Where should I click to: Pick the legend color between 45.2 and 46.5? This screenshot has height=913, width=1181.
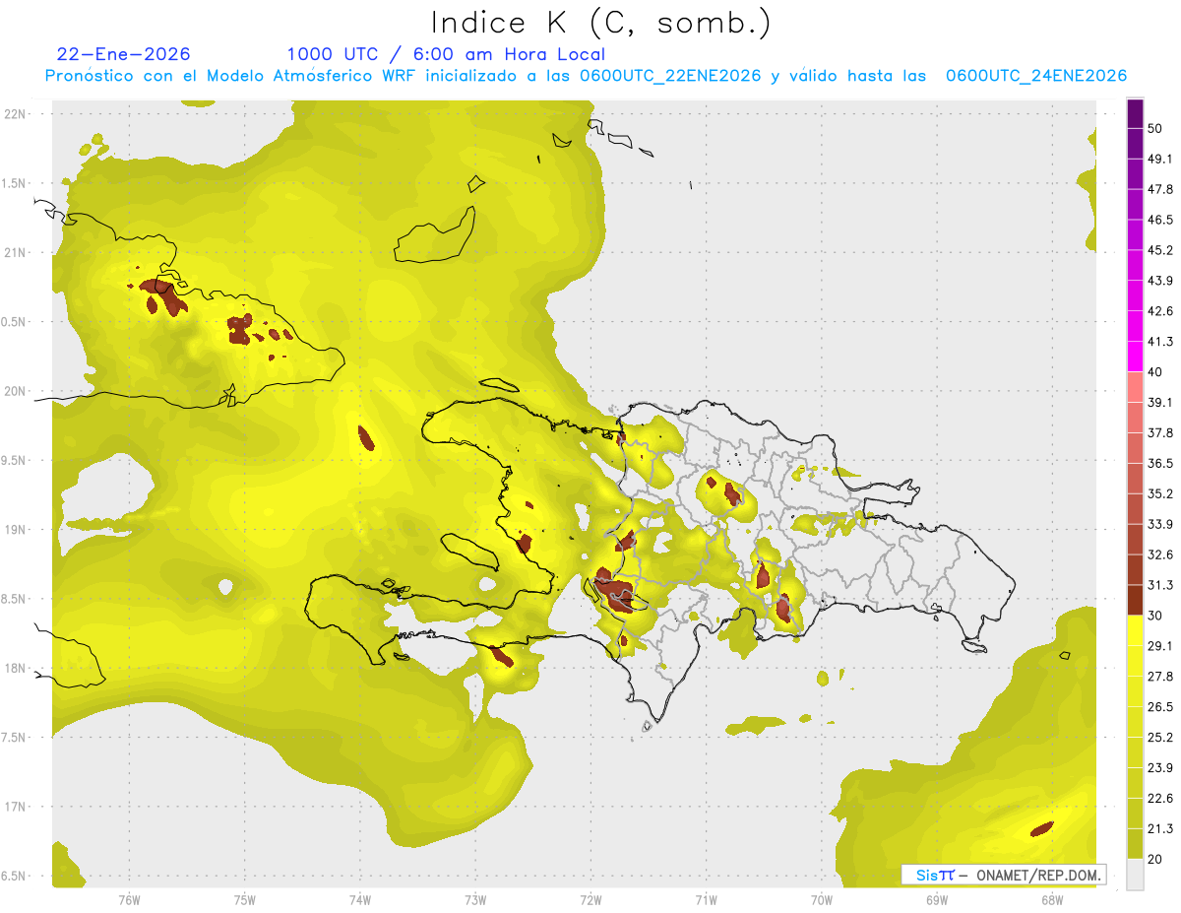tap(1135, 235)
